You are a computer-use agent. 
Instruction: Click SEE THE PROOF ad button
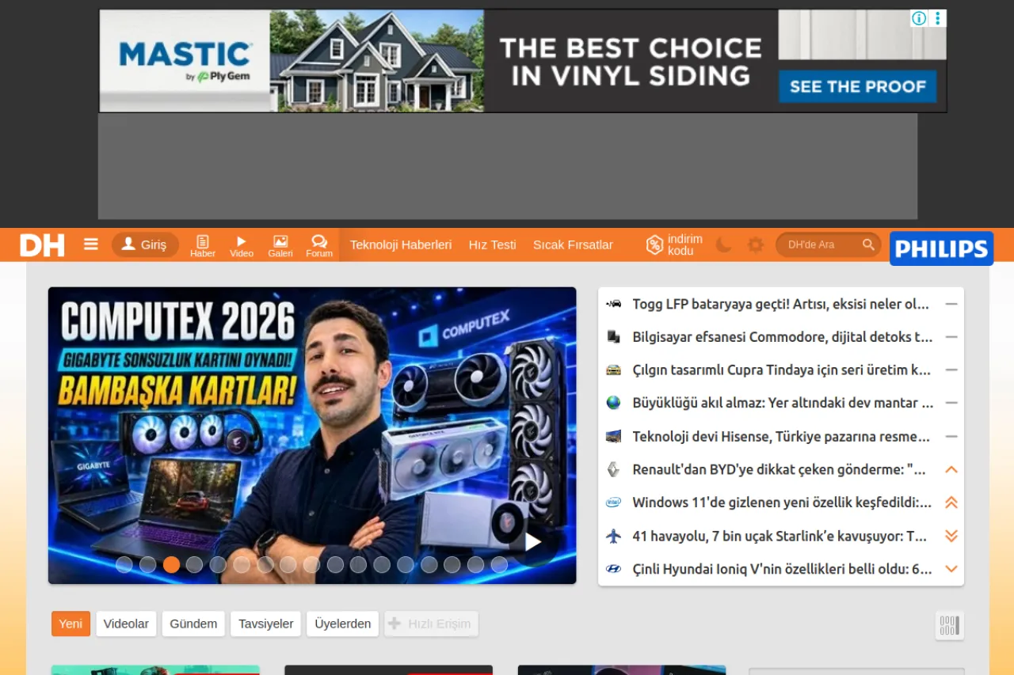click(857, 86)
